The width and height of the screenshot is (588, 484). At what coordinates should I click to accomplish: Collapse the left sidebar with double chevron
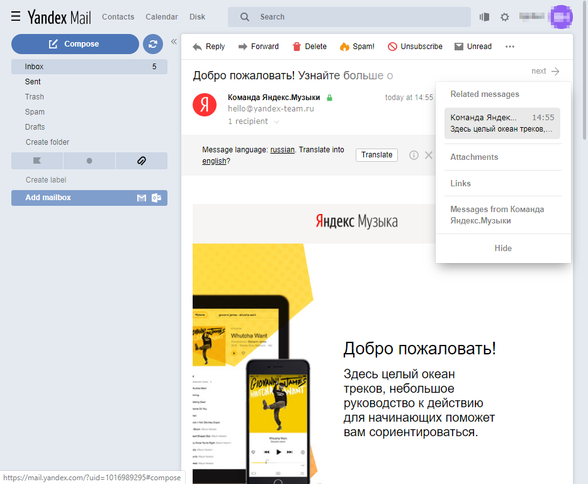(174, 42)
